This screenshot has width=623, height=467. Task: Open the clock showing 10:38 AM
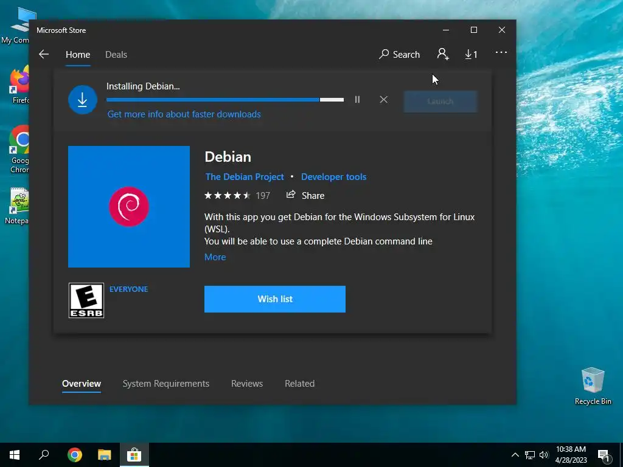click(x=571, y=455)
